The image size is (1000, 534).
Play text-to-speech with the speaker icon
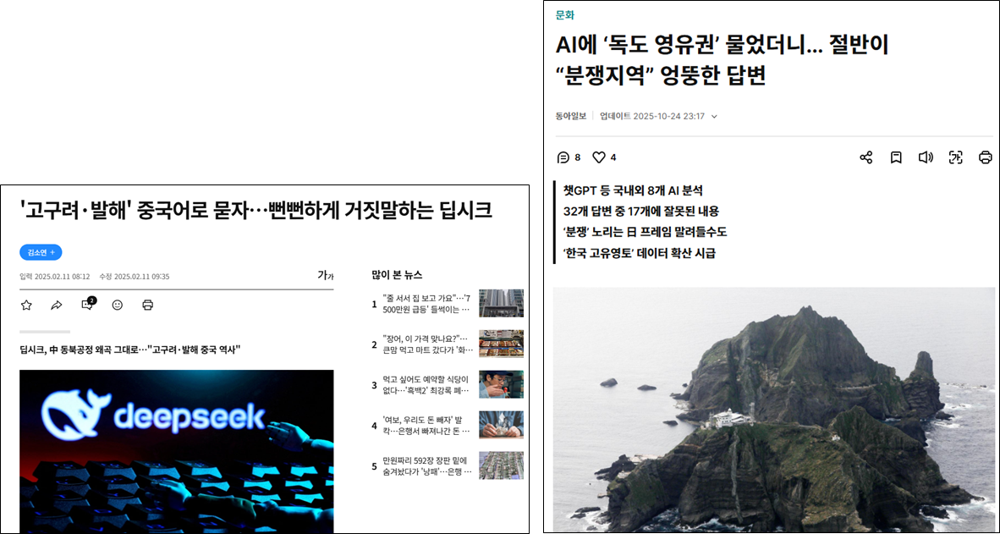point(925,157)
